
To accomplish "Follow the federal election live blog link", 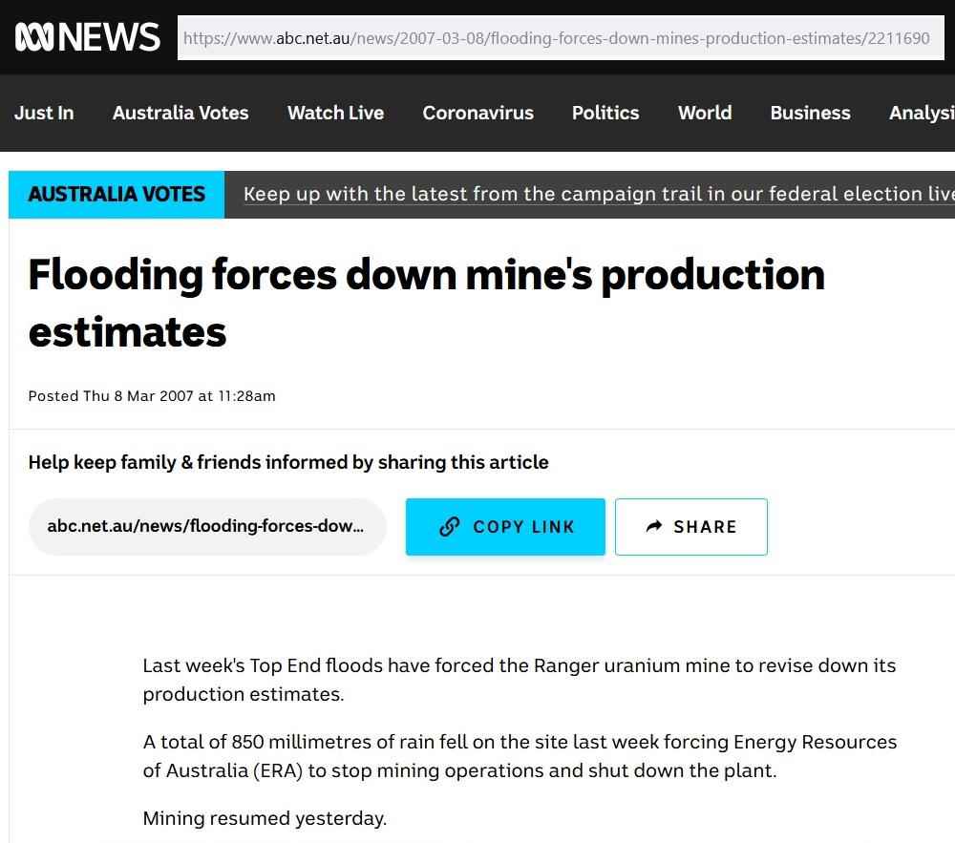I will click(599, 194).
